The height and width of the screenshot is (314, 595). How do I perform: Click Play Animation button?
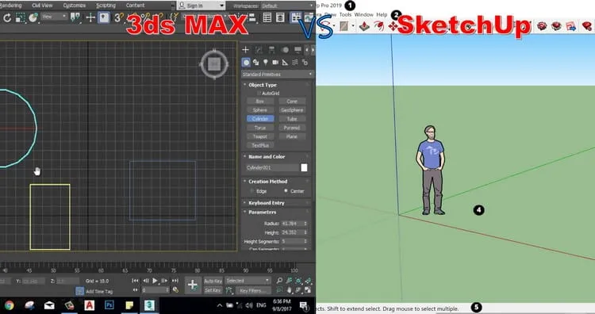point(155,281)
